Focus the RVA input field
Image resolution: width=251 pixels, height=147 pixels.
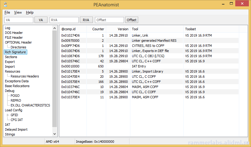point(64,20)
